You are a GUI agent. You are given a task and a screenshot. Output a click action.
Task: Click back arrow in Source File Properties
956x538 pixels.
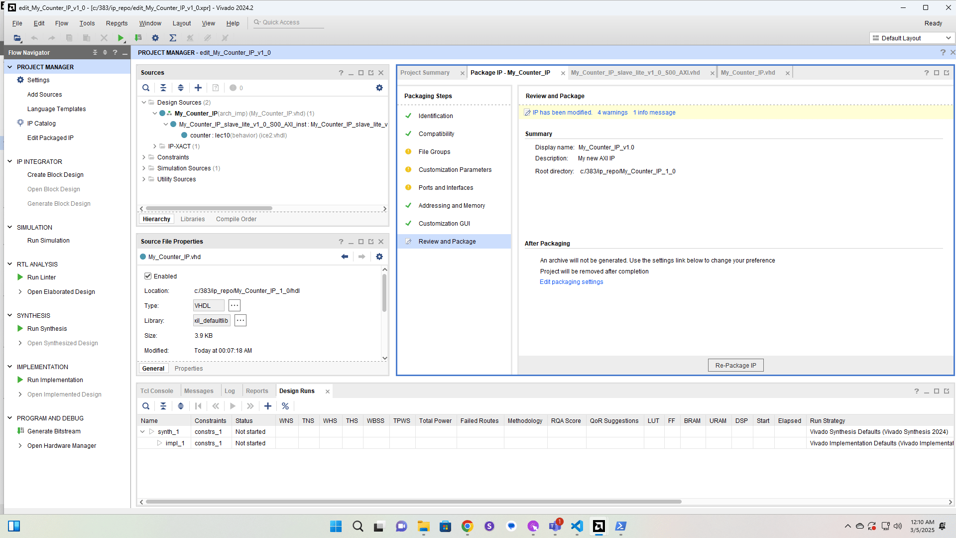[345, 257]
